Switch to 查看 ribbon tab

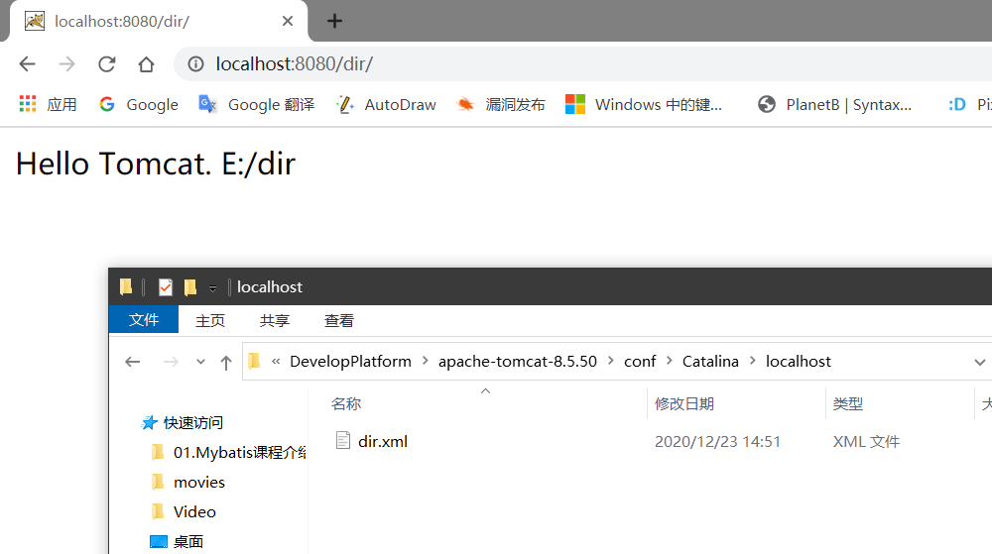[339, 320]
